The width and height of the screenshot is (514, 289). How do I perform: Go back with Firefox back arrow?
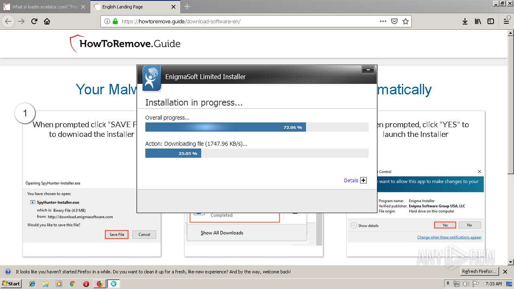(8, 21)
